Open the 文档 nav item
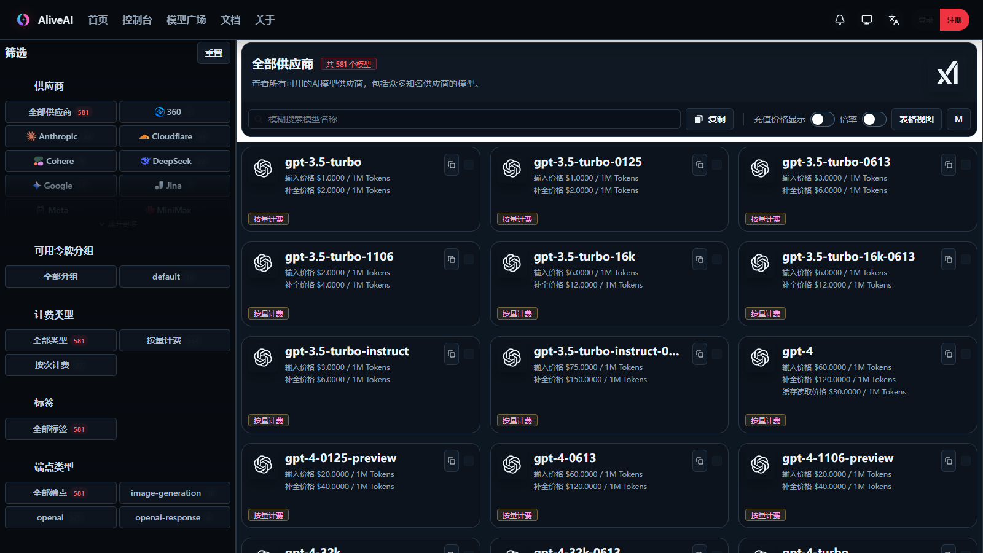983x553 pixels. [x=230, y=20]
